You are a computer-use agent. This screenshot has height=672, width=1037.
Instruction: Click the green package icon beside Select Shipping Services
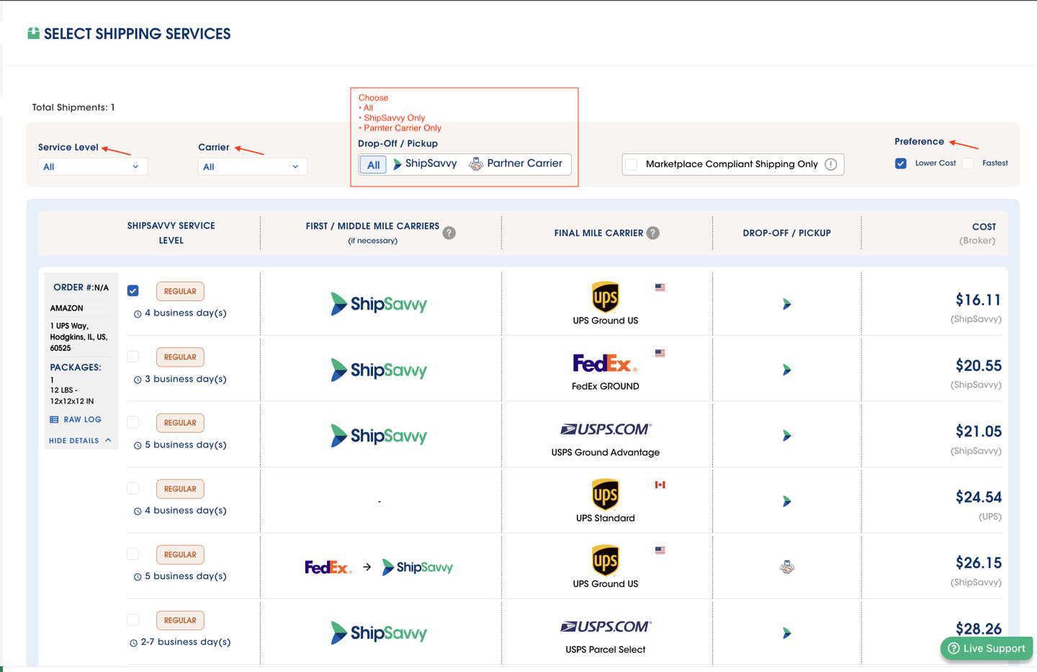point(33,33)
